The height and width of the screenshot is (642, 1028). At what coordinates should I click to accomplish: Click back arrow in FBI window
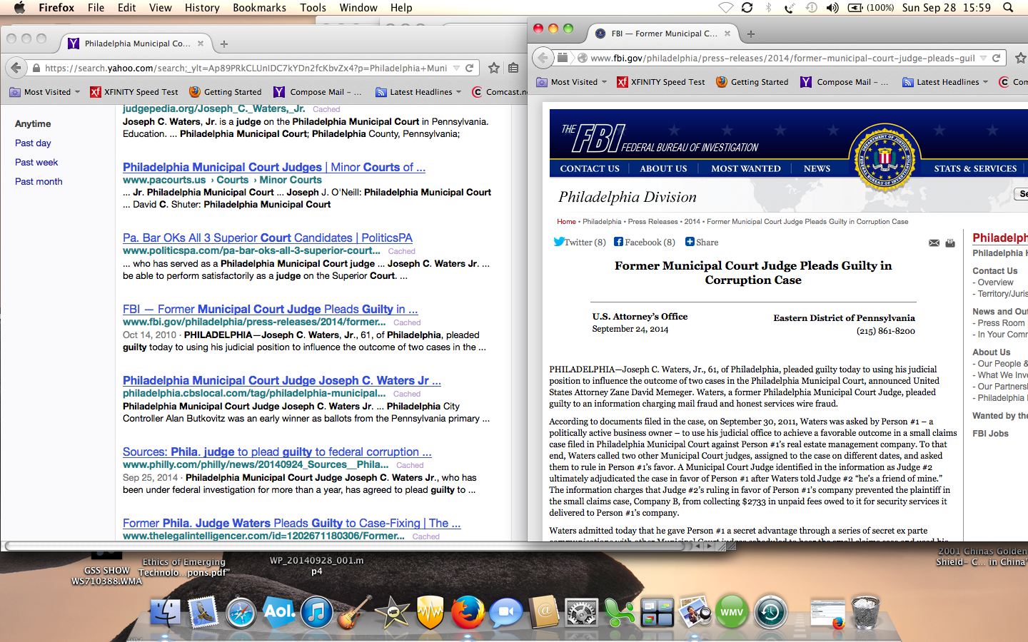(543, 58)
